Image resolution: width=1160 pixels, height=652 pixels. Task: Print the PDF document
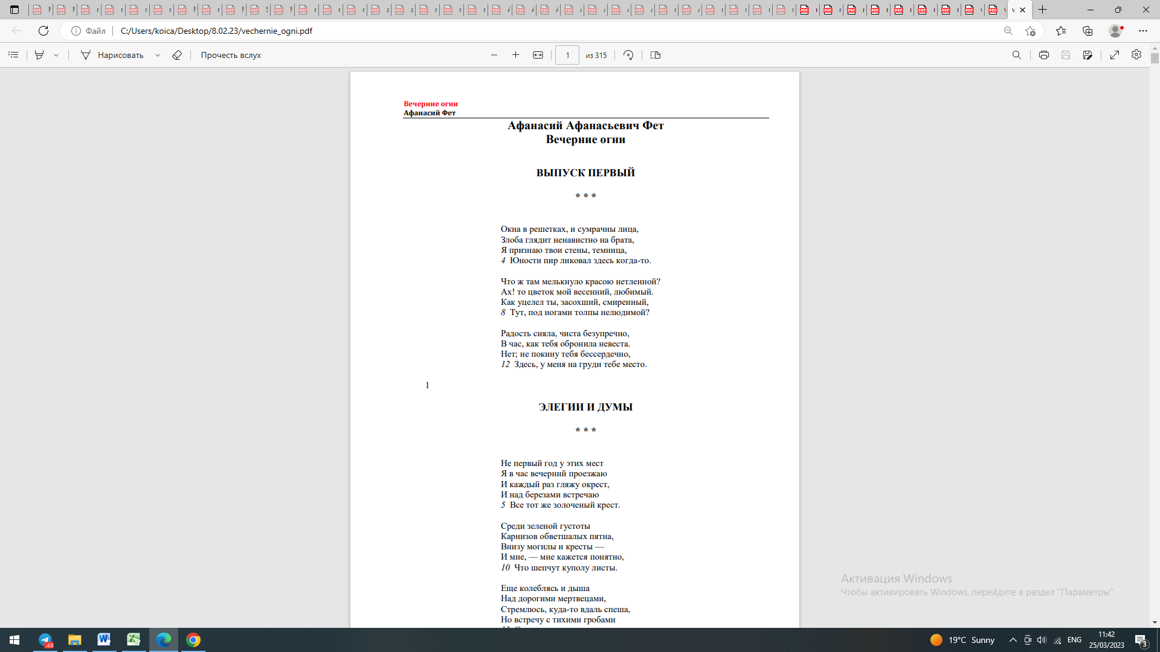coord(1043,55)
